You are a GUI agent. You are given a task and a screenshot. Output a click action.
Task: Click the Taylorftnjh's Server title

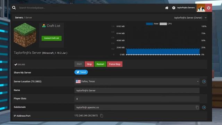(27, 53)
